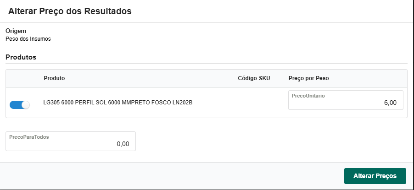Viewport: 414px width, 190px height.
Task: Click the Alterar Preço dos Resultados title
Action: [70, 11]
